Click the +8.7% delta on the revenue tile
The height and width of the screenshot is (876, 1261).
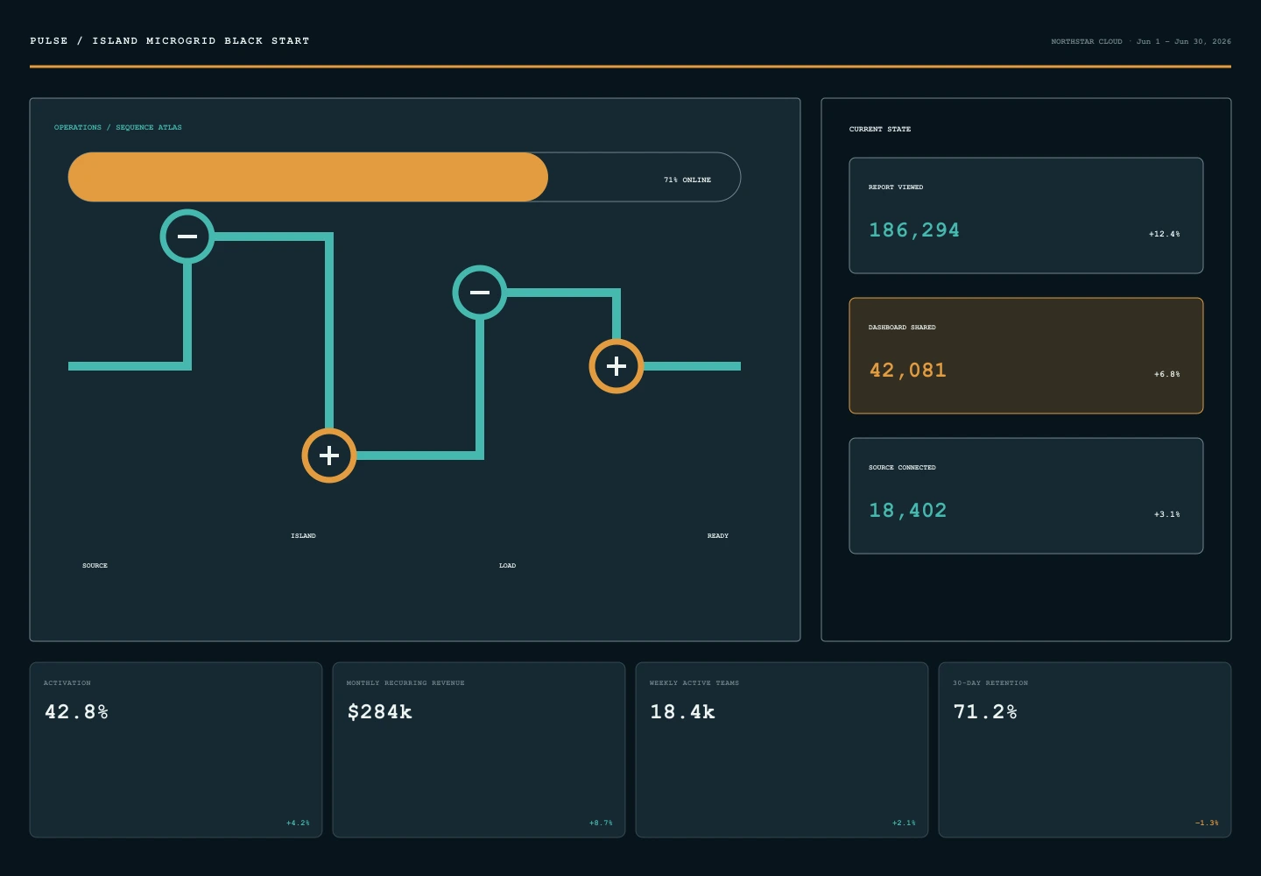point(602,823)
